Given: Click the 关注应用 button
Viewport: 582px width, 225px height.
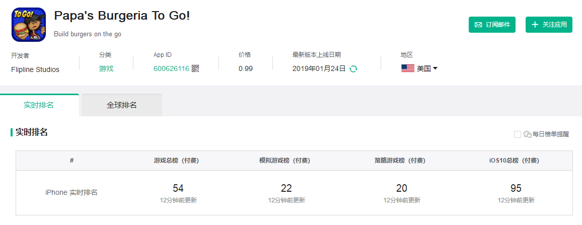Looking at the screenshot, I should [549, 25].
